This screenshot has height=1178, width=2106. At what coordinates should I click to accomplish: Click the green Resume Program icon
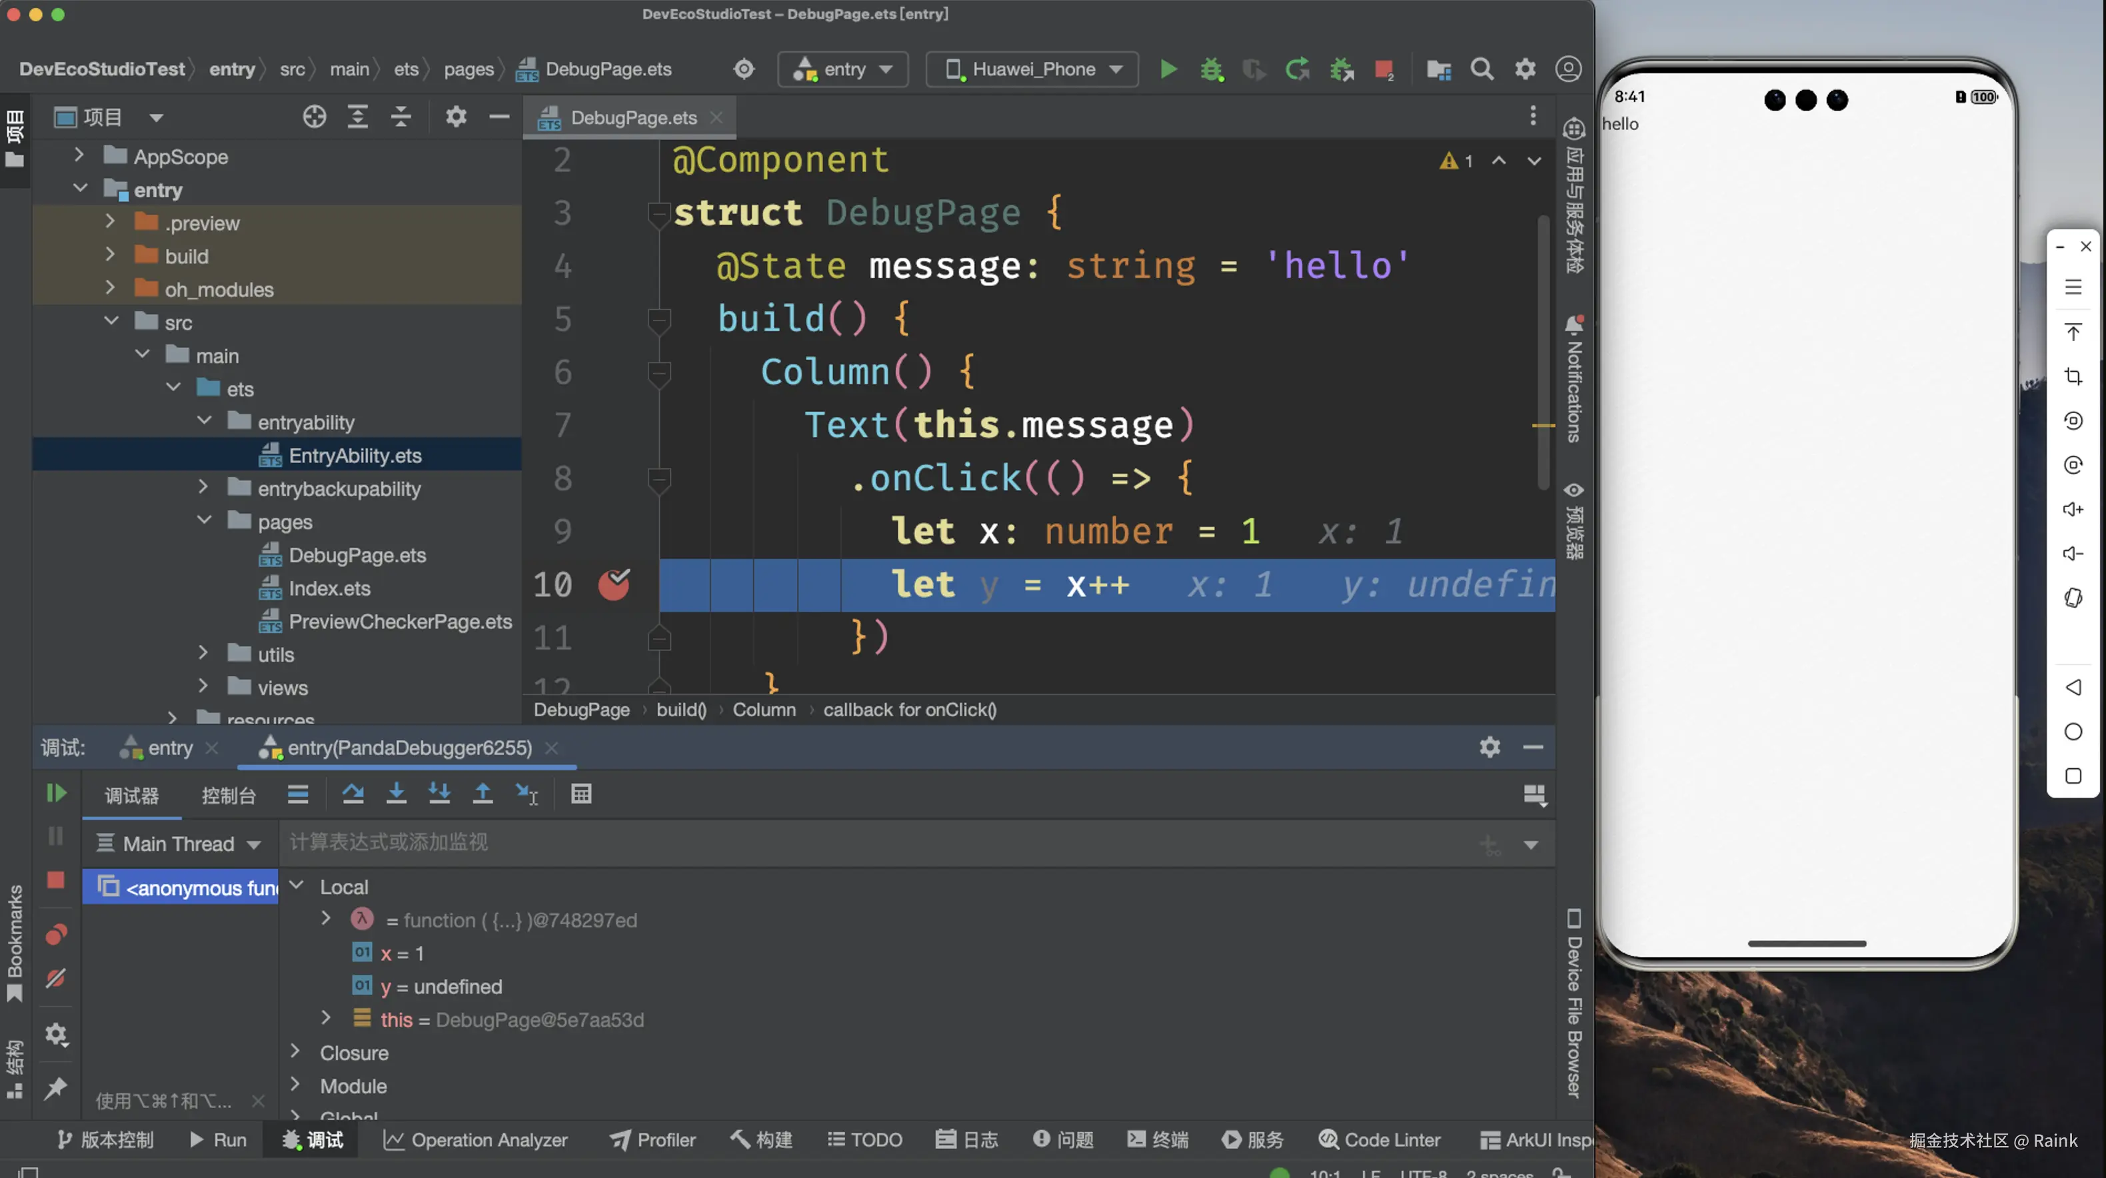coord(55,793)
